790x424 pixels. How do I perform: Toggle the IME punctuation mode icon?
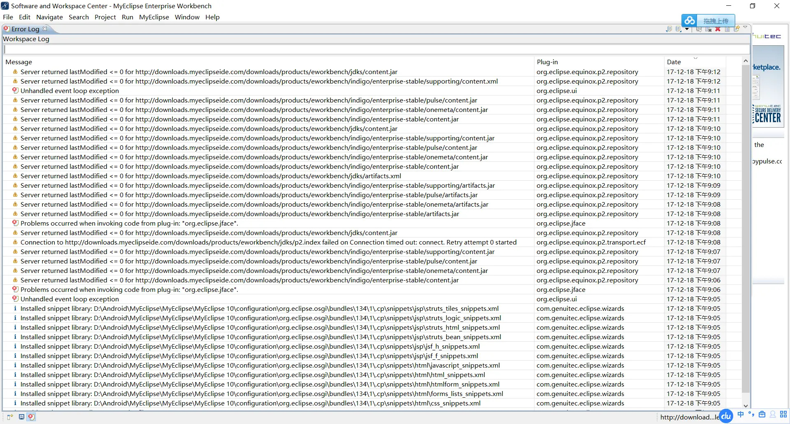click(x=751, y=414)
